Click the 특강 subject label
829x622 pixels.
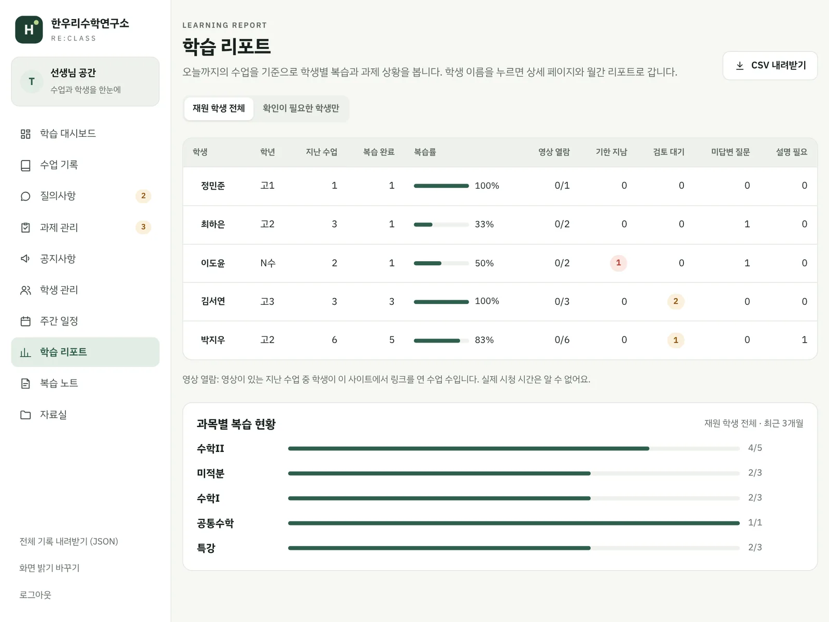click(206, 548)
